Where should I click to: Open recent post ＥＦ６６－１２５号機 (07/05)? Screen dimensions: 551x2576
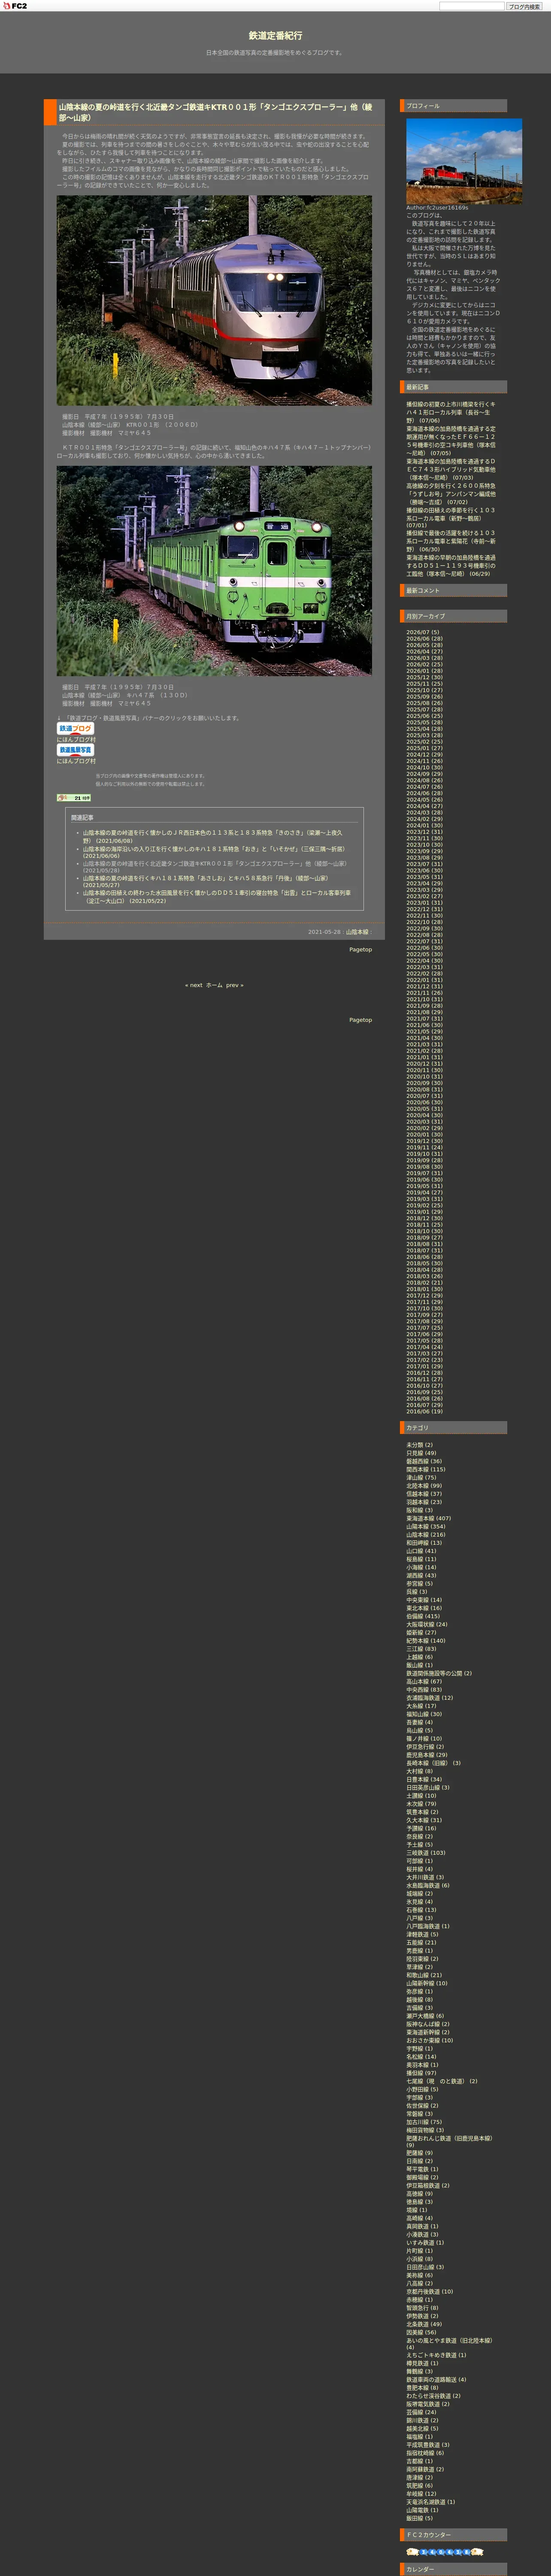pyautogui.click(x=450, y=441)
